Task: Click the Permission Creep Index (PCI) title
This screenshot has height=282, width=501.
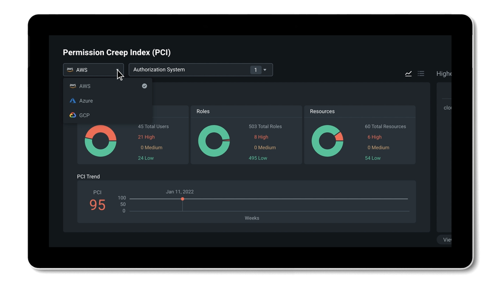Action: pos(117,52)
